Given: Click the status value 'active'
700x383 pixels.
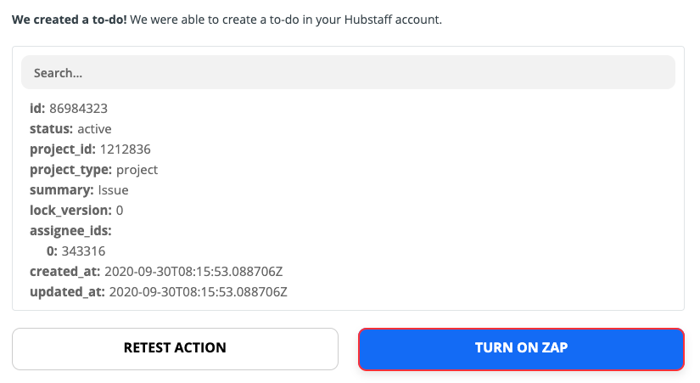Looking at the screenshot, I should [94, 129].
